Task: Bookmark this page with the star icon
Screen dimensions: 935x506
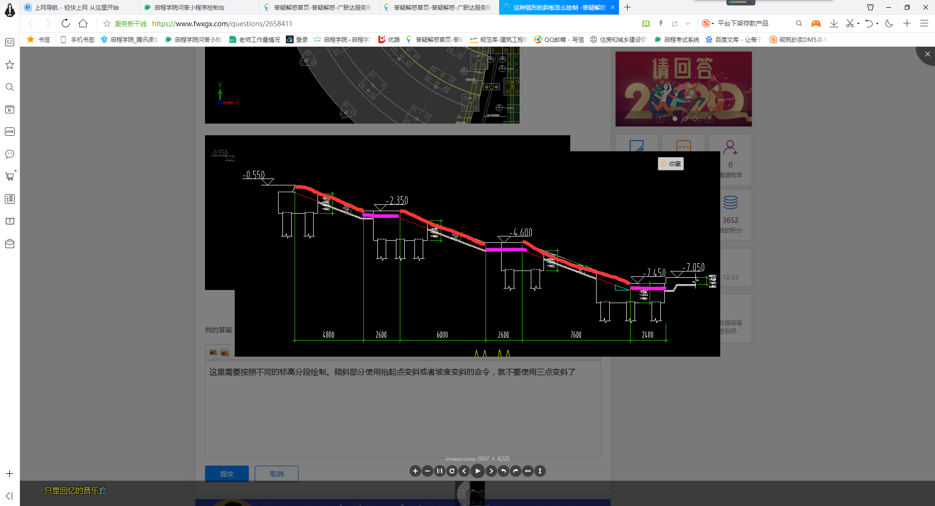Action: [x=107, y=23]
